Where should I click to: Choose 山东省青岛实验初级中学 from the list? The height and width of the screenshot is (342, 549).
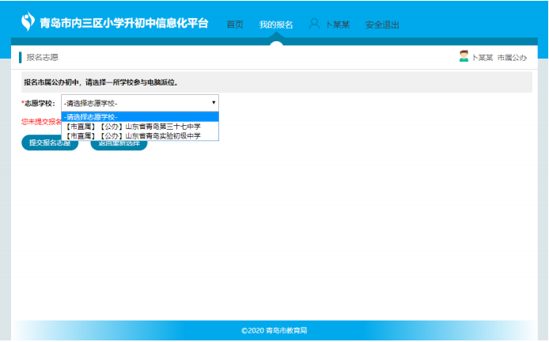click(x=133, y=136)
